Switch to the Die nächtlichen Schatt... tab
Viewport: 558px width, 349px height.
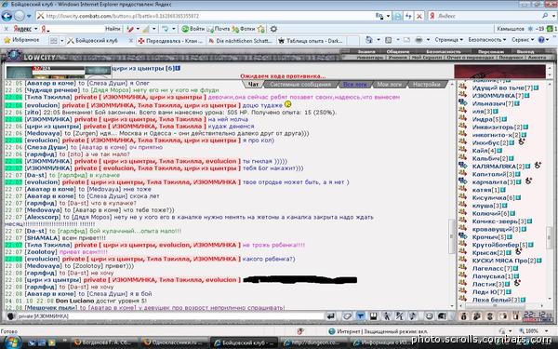tap(241, 41)
